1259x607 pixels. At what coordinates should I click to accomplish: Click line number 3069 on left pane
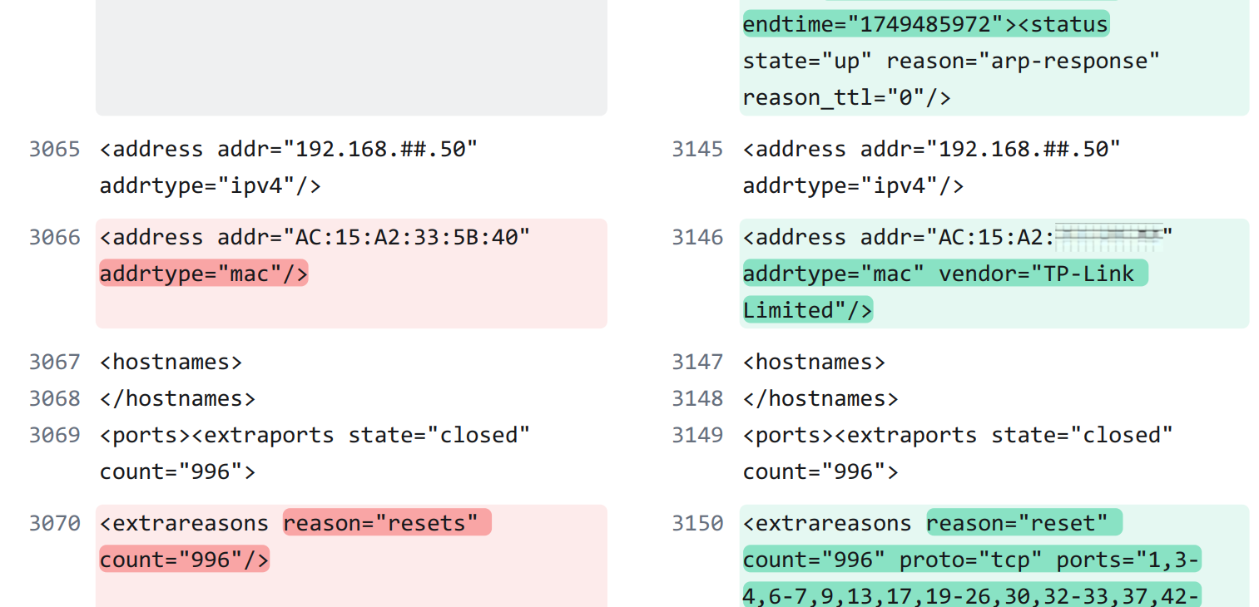click(x=55, y=436)
